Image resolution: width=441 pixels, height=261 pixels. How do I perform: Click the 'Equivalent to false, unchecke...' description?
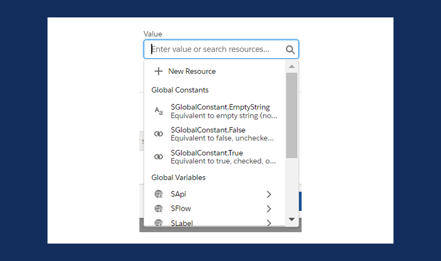pyautogui.click(x=222, y=138)
